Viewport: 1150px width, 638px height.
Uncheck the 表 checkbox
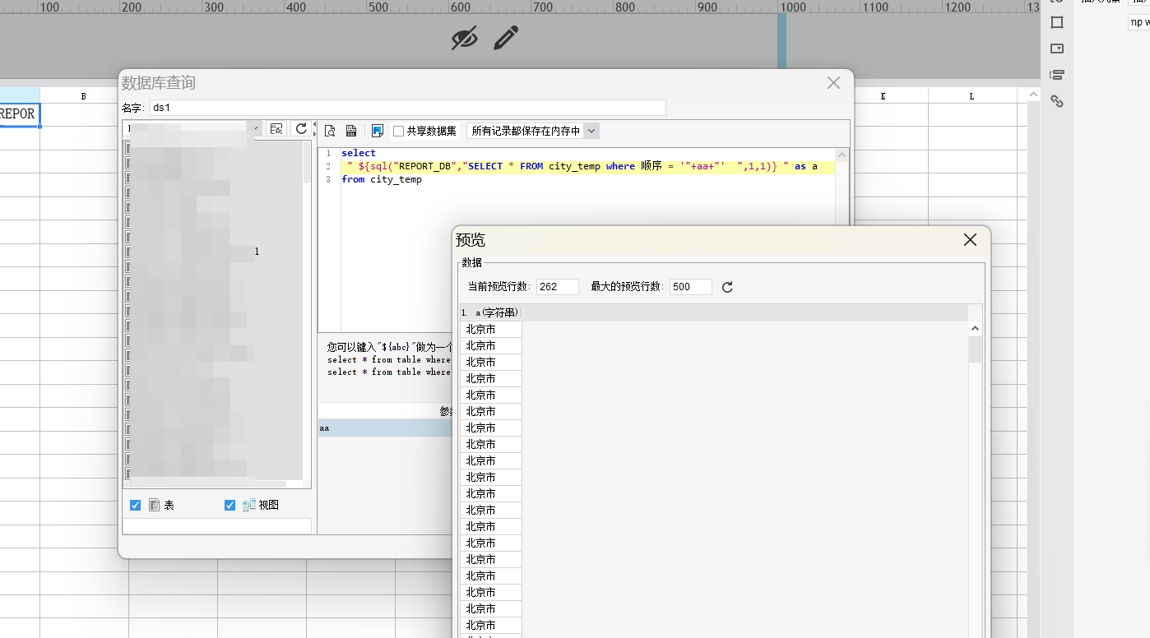136,505
